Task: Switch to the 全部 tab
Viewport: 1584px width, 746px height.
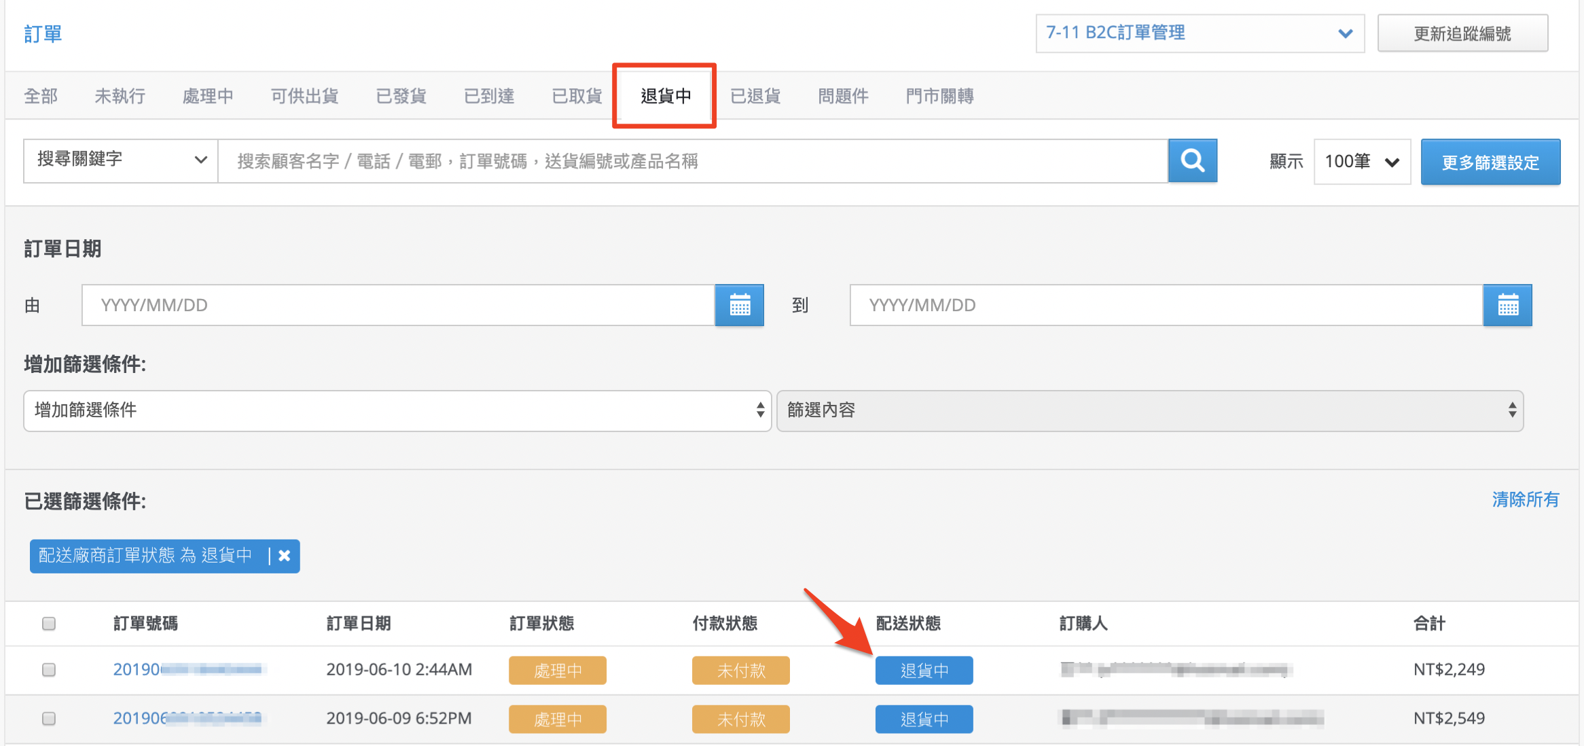Action: click(x=41, y=96)
